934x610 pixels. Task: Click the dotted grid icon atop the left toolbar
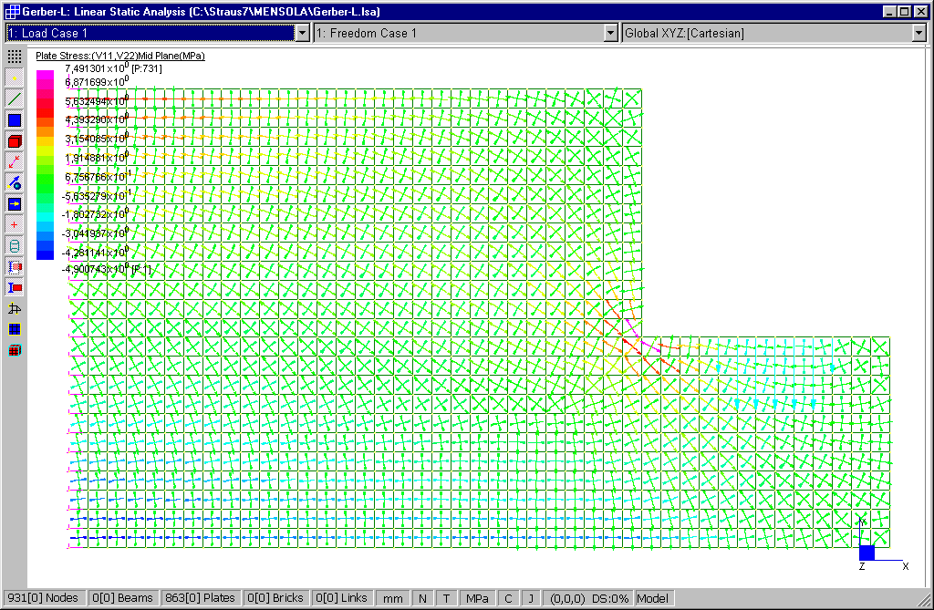tap(15, 57)
